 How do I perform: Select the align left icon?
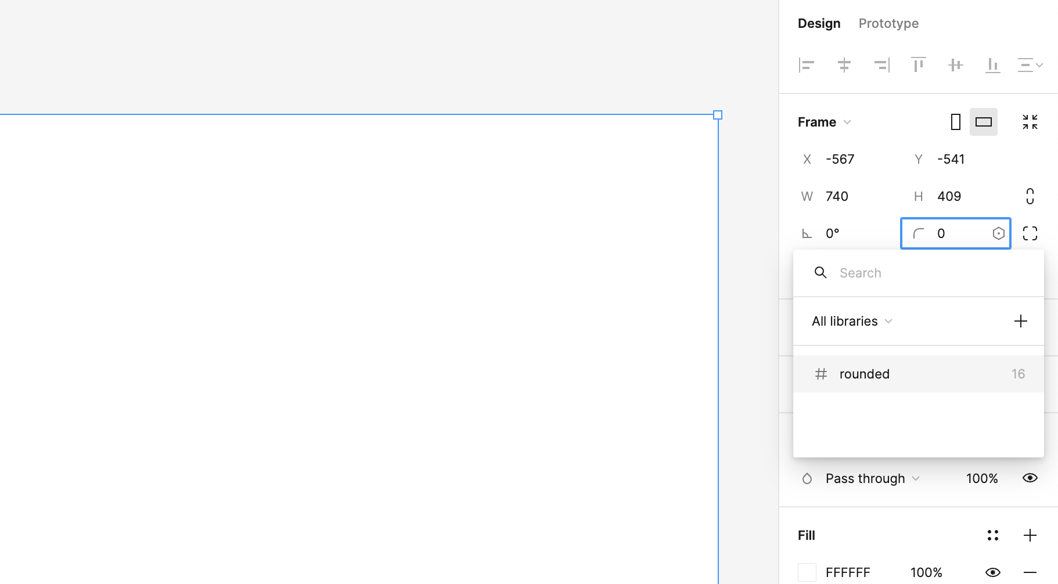(x=806, y=65)
